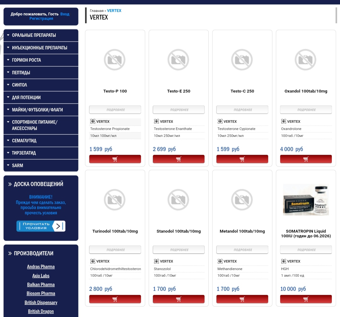Add Metandol 100tab/10mg to cart

(242, 299)
